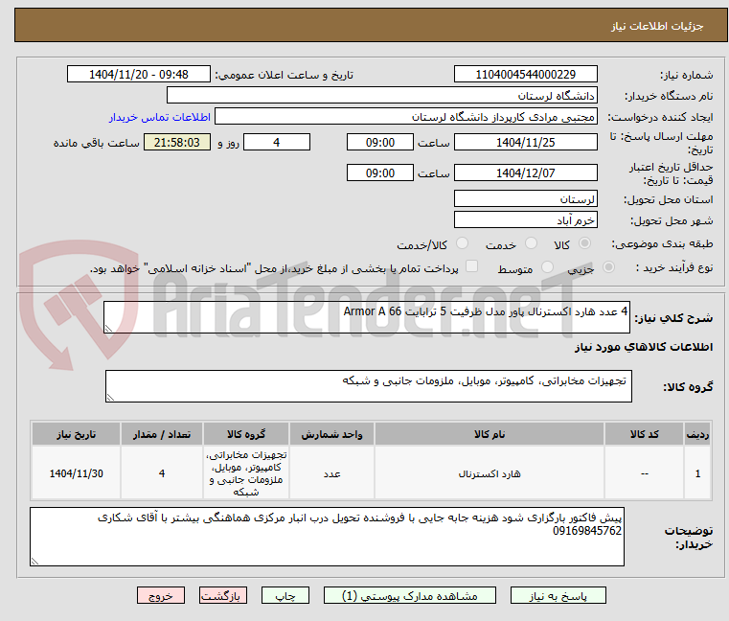
Task: Click the 'گروه کالا' table column header
Action: 246,434
